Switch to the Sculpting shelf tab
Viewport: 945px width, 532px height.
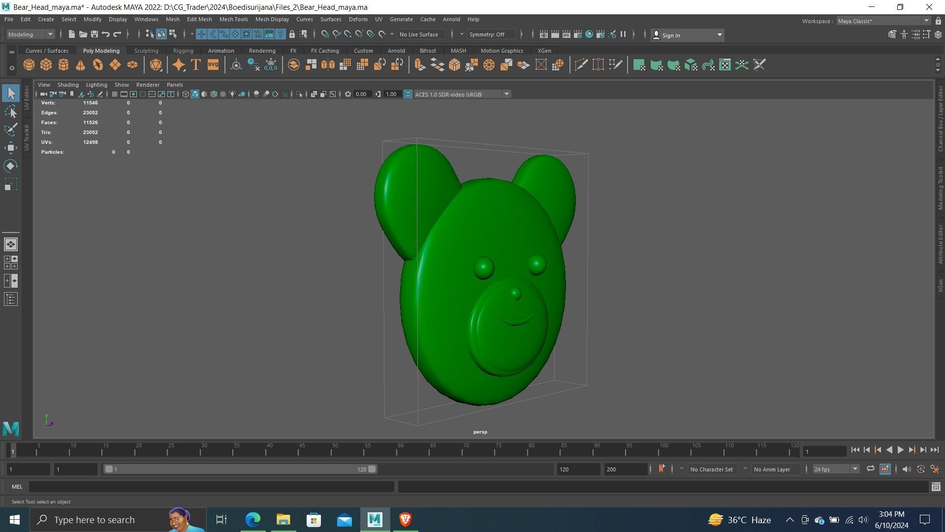(146, 51)
